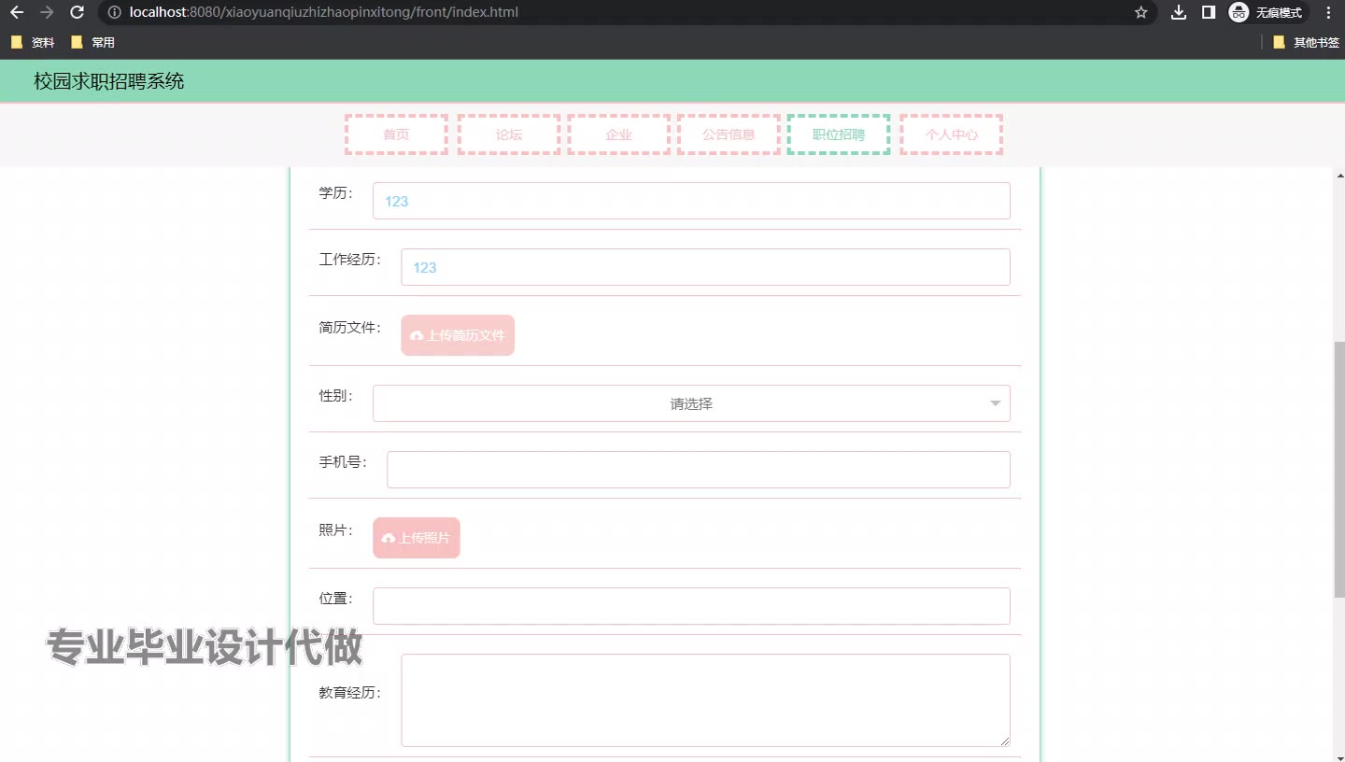Expand the 性别 dropdown arrow
The height and width of the screenshot is (762, 1345).
pyautogui.click(x=995, y=403)
